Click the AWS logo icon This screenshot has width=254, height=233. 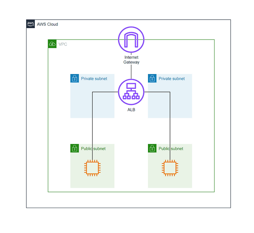click(30, 24)
